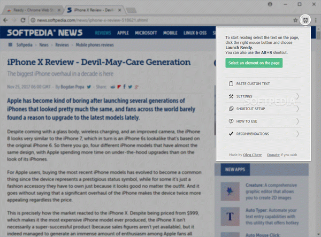Open Creature graphic editor app link

[271, 192]
